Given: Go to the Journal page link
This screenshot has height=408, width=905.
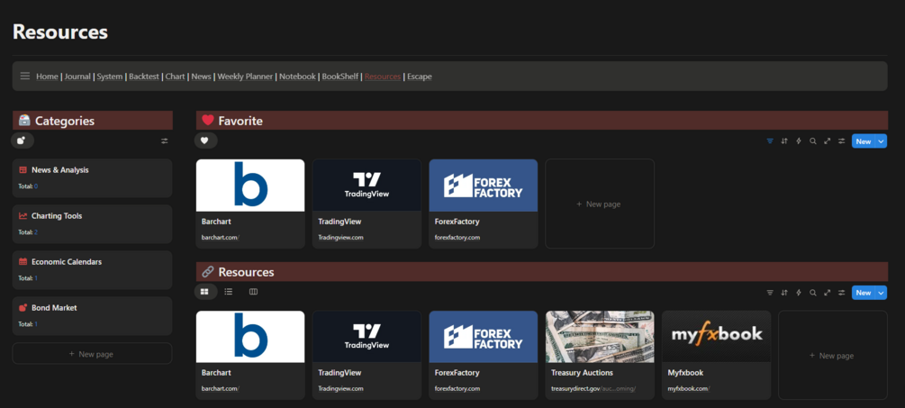Looking at the screenshot, I should (77, 77).
